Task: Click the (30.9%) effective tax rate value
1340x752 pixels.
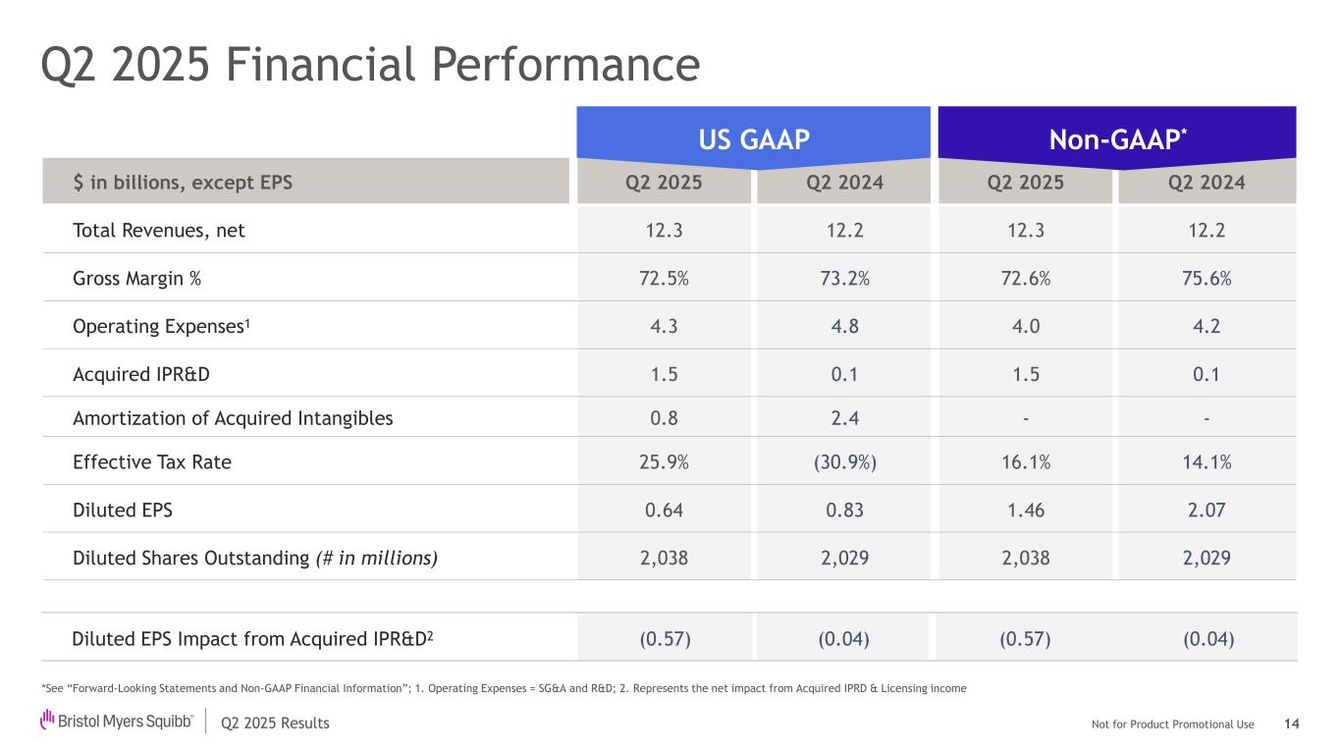Action: pos(844,461)
